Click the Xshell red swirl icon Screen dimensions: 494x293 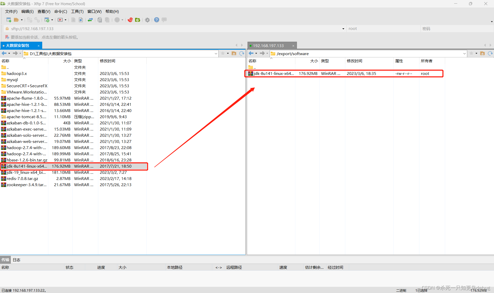pyautogui.click(x=130, y=20)
